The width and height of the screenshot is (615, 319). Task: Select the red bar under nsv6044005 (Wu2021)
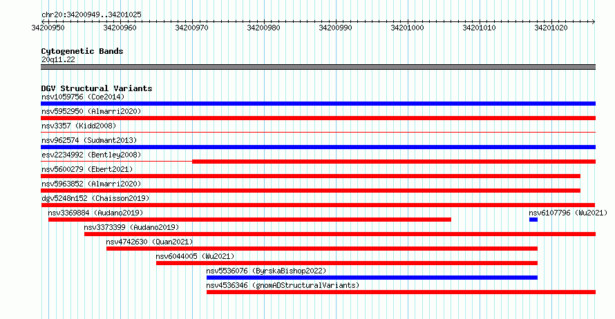click(x=347, y=263)
